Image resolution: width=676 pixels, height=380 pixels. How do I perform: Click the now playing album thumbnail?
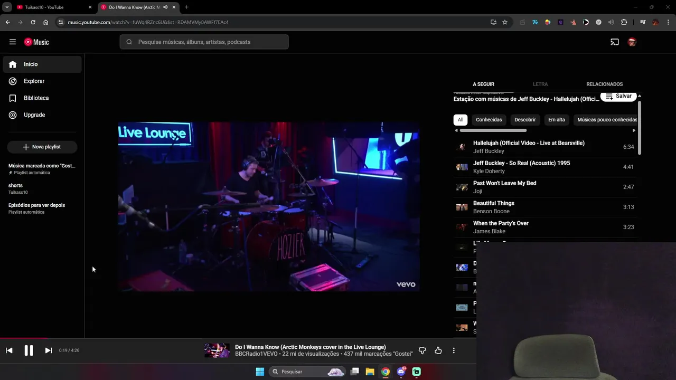tap(217, 350)
